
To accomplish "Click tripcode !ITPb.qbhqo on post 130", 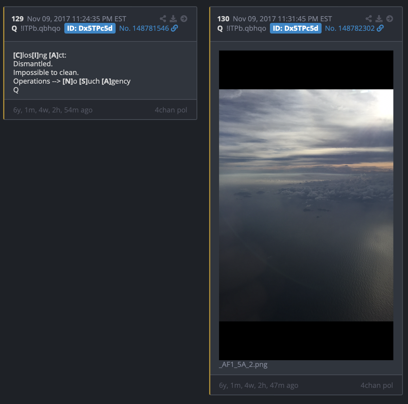I will coord(246,28).
